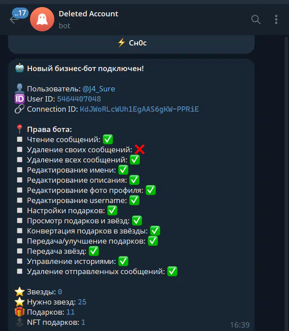Click the text Настройки подарков:
The width and height of the screenshot is (289, 331).
(66, 211)
